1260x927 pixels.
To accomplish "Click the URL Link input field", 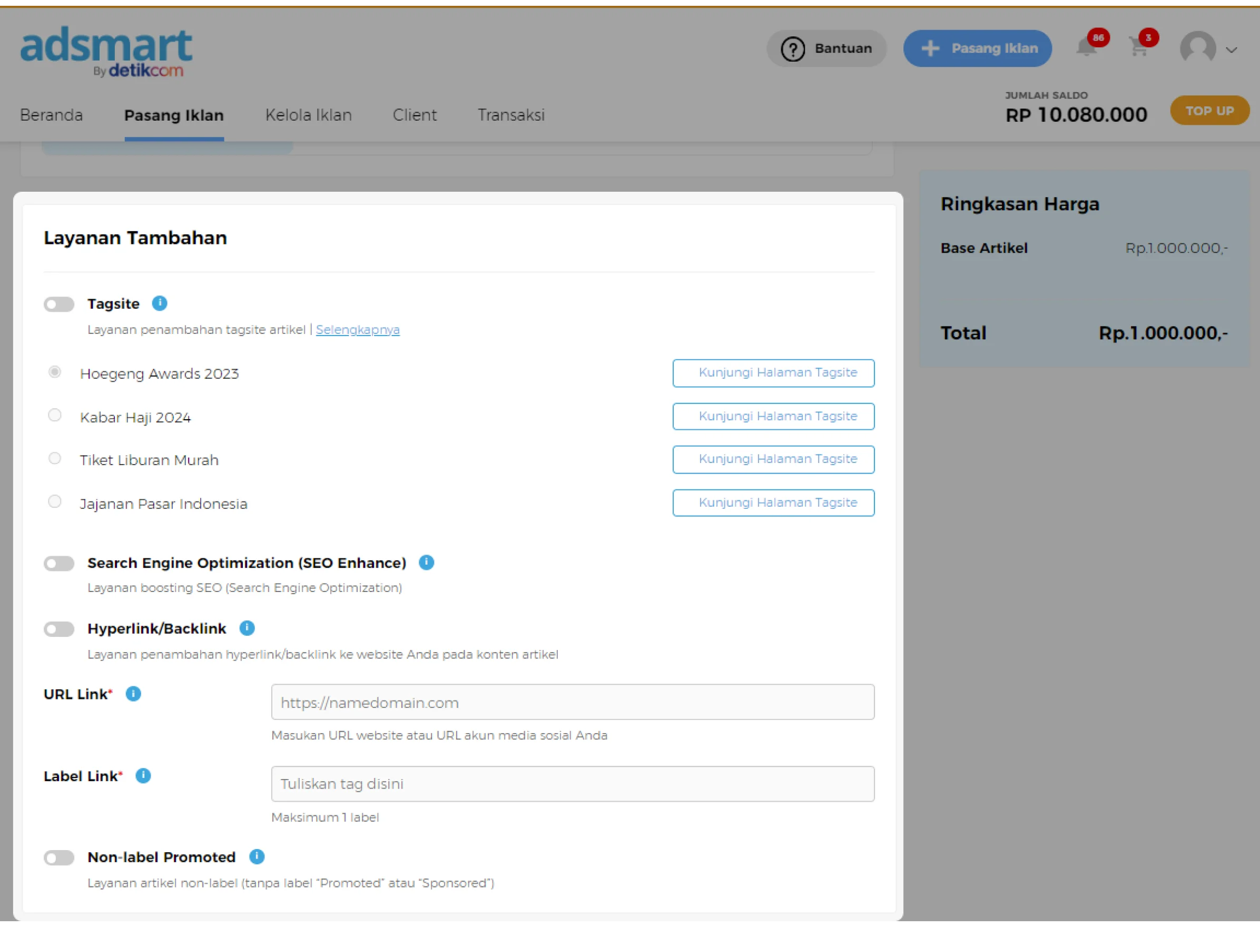I will click(572, 702).
